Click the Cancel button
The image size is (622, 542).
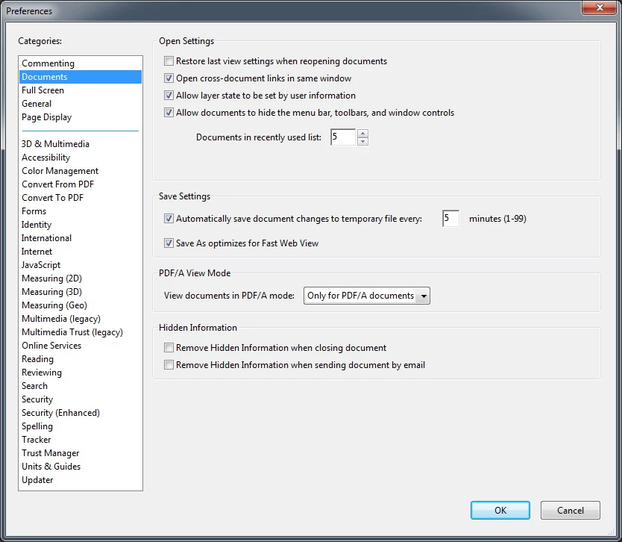pos(570,510)
